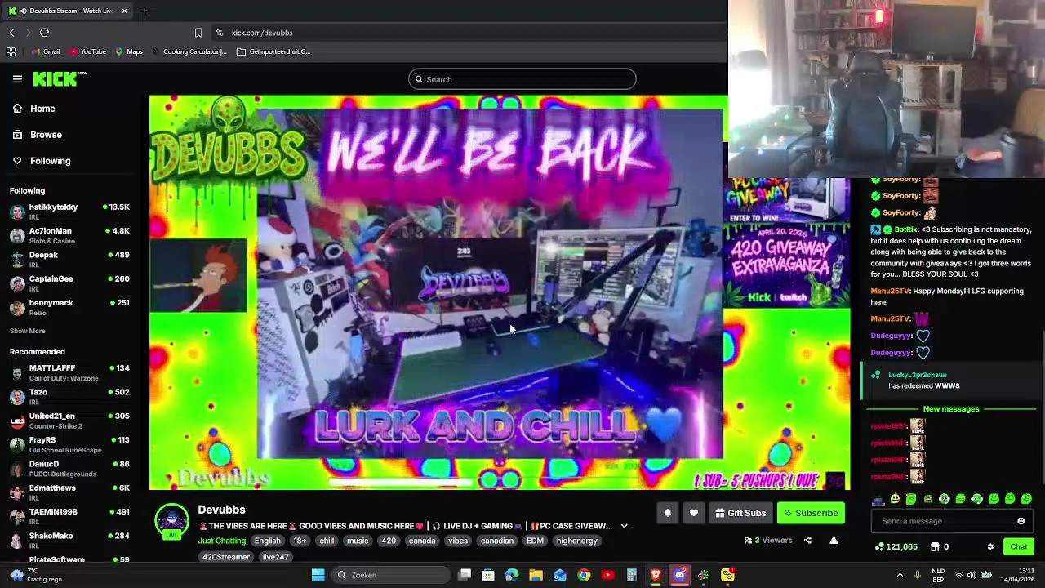Open Brave browser from the taskbar
The image size is (1045, 588).
656,575
